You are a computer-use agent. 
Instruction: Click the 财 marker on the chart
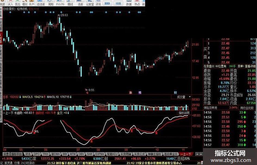click(175, 93)
